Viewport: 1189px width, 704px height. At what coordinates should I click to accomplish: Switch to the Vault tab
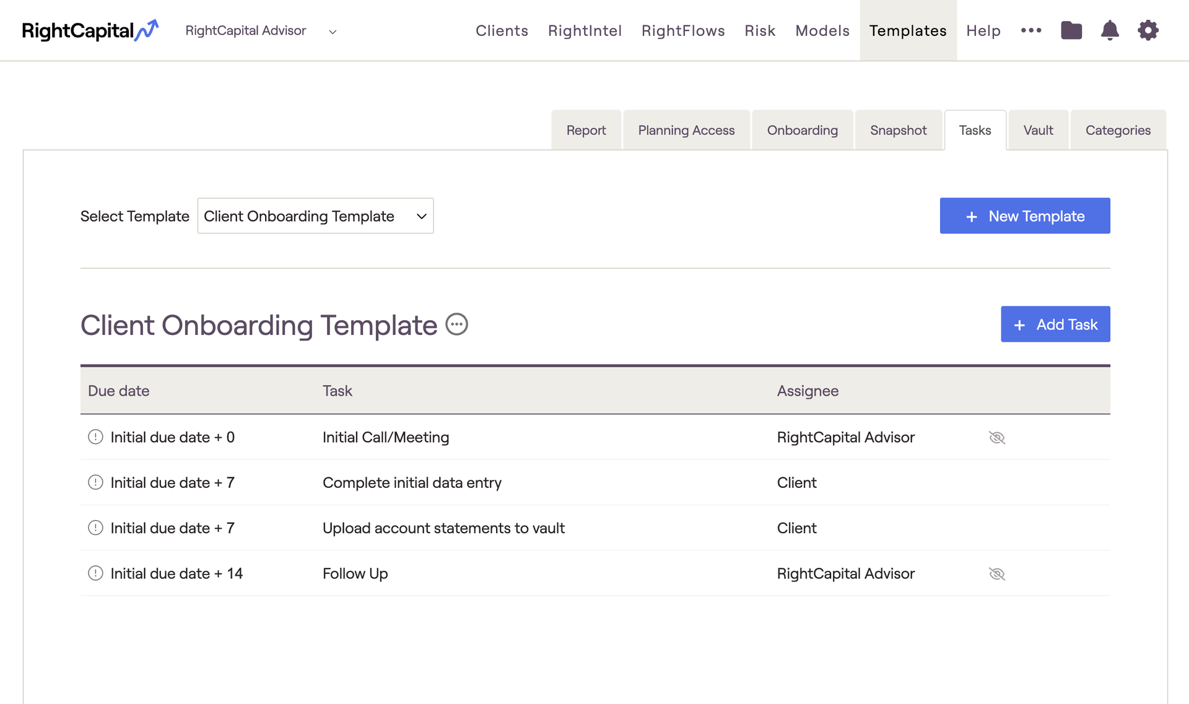(x=1038, y=130)
